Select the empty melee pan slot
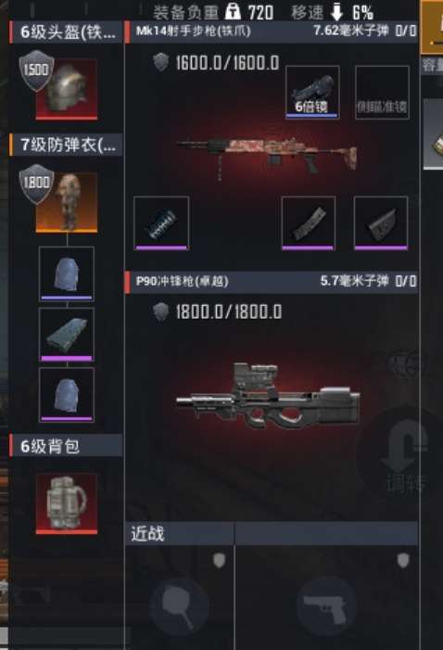 pos(180,605)
